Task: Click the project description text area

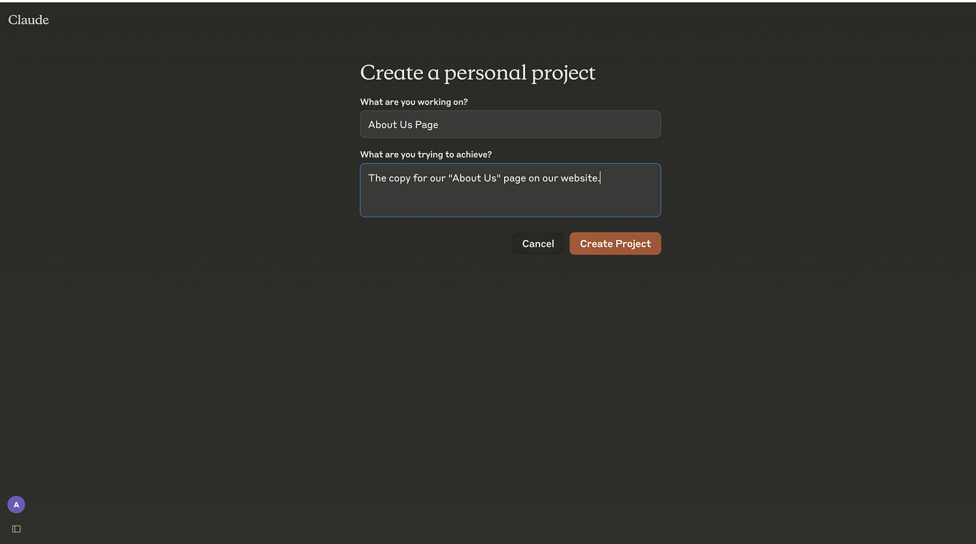Action: tap(510, 190)
